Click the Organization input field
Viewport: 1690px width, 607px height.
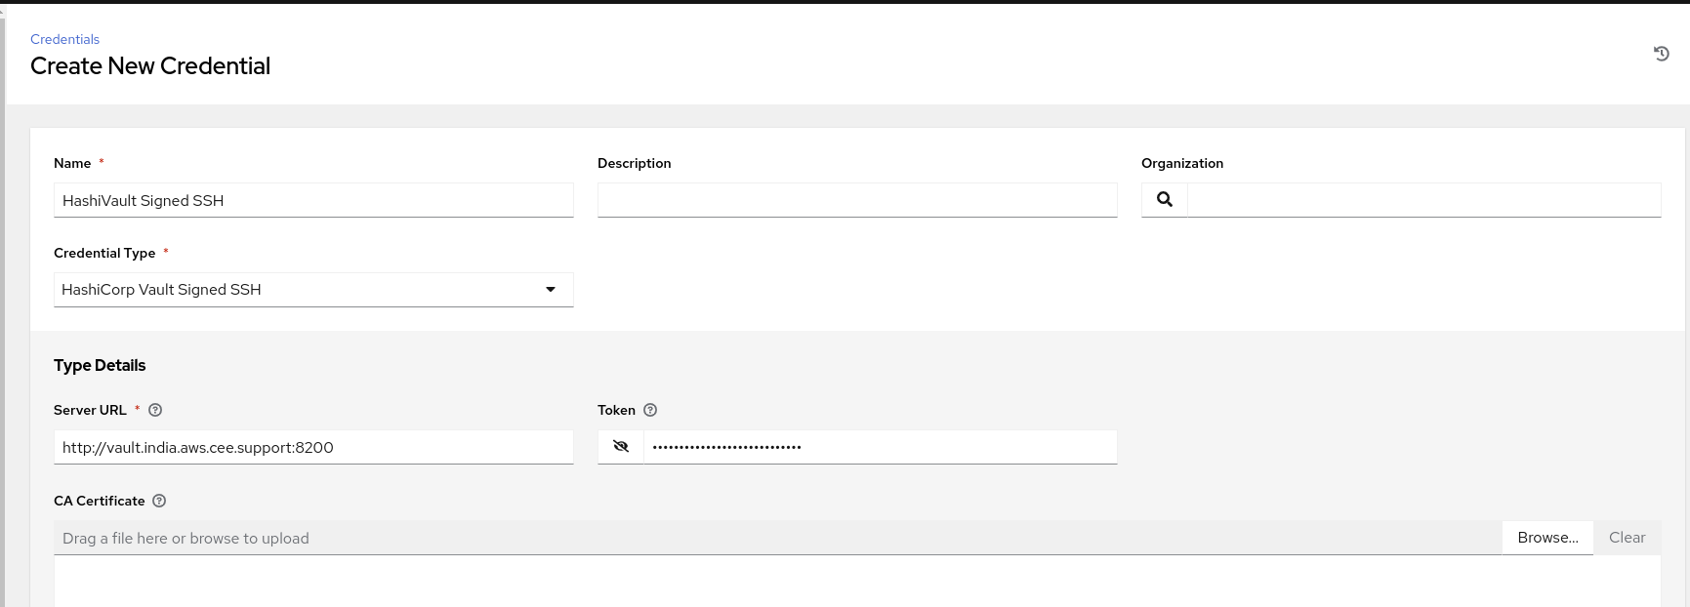(x=1422, y=200)
